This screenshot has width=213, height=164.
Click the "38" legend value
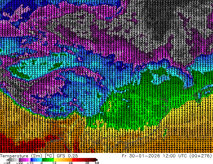87,163
